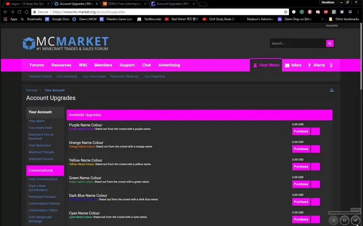The height and width of the screenshot is (226, 363).
Task: Purchase the Green Name Colour upgrade
Action: 301,184
